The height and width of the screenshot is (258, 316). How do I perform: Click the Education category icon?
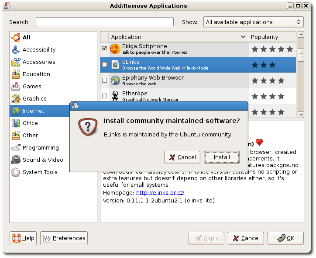point(16,74)
